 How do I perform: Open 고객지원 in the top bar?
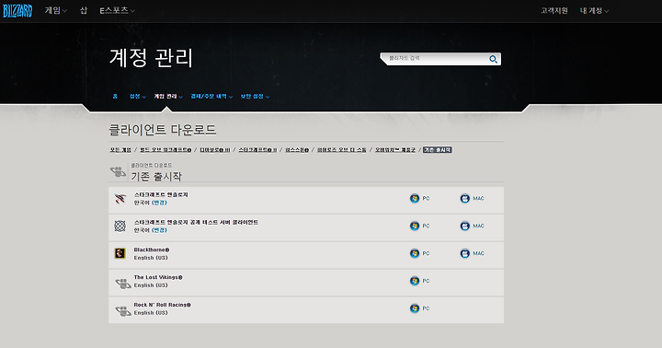554,10
